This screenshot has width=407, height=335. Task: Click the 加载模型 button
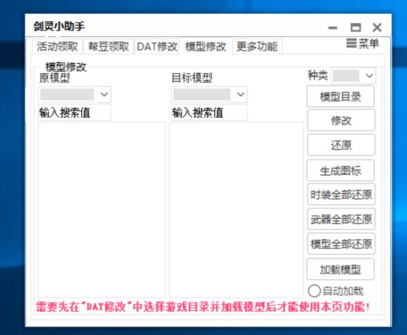coord(340,269)
